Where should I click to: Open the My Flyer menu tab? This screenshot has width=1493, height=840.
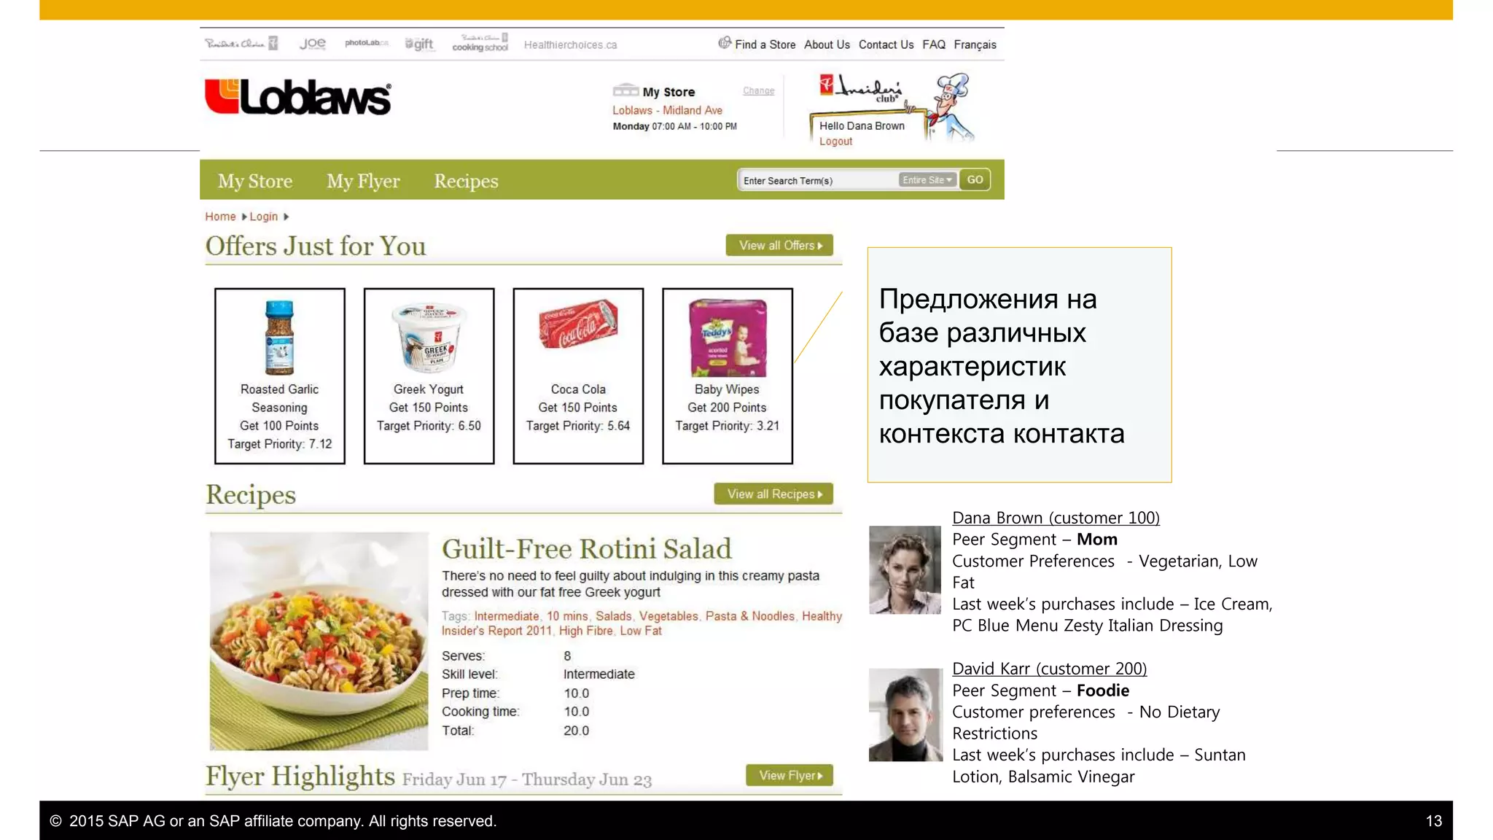pos(363,181)
